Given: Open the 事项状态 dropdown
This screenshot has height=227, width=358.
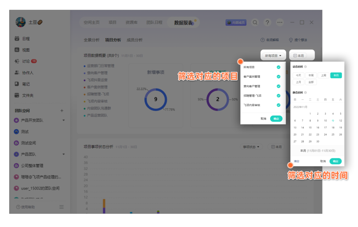Looking at the screenshot, I should (x=251, y=147).
